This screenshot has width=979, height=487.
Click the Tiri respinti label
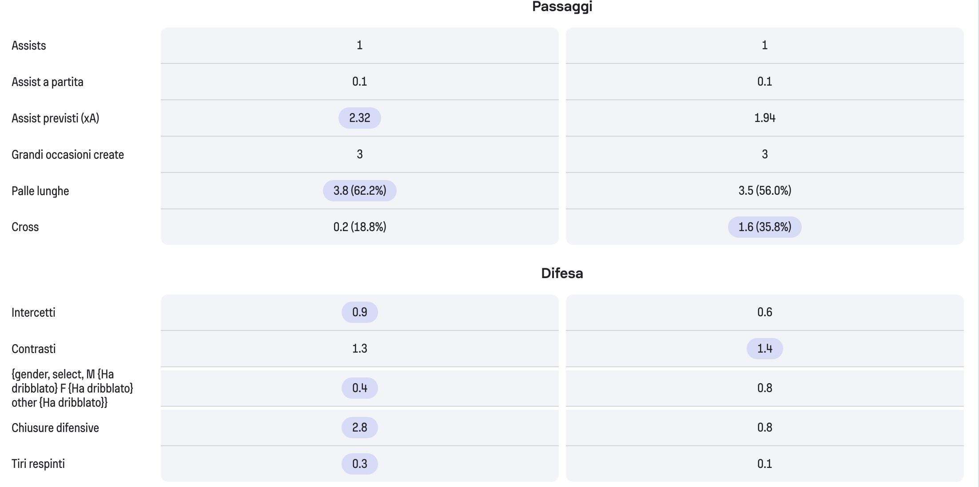click(38, 464)
